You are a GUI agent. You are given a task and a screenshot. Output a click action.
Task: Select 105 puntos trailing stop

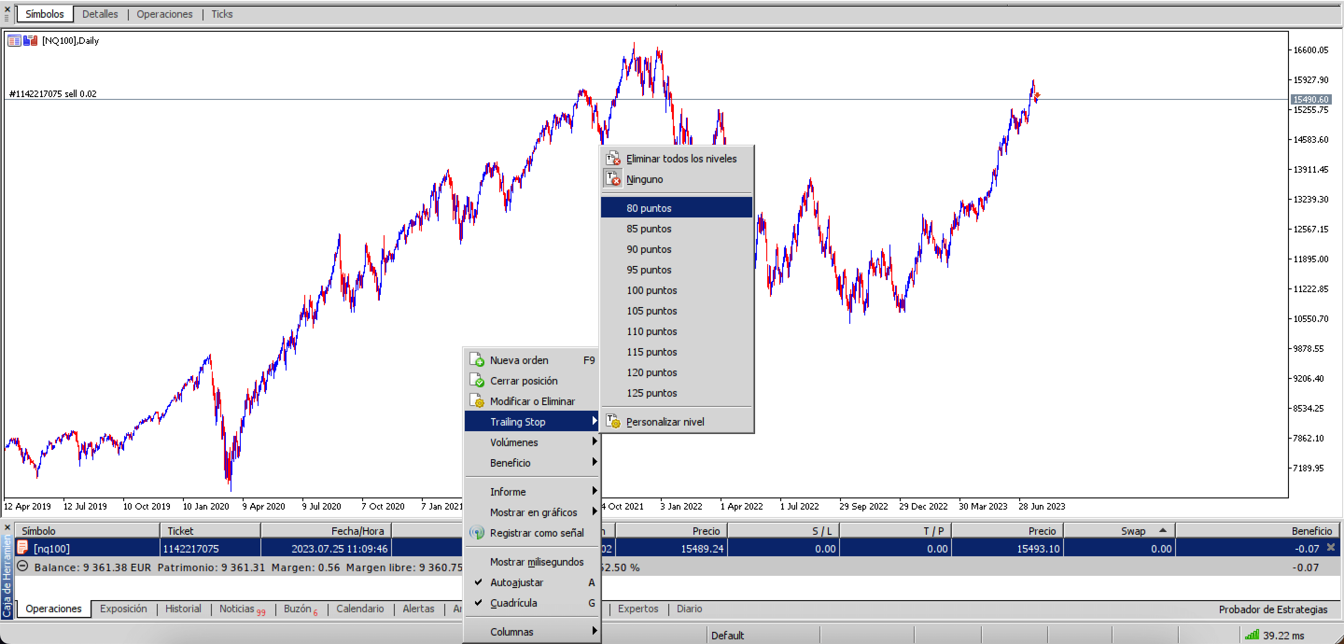tap(676, 310)
